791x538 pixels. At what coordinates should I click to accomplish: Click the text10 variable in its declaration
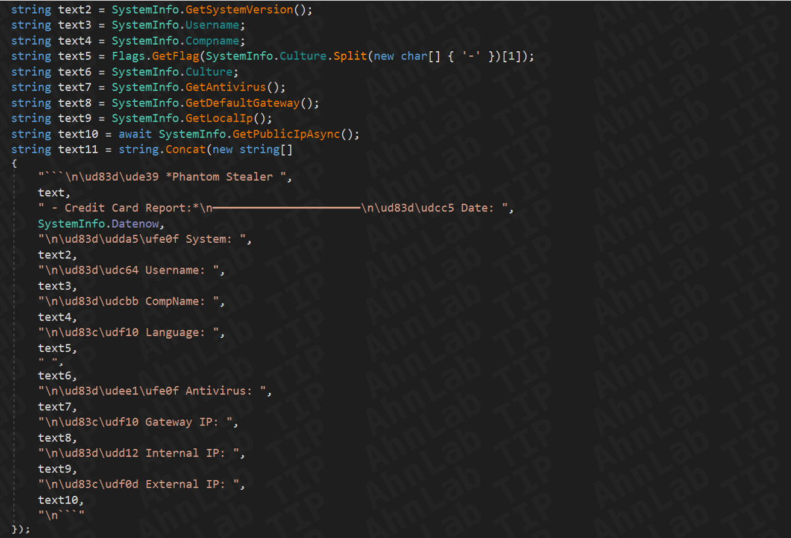78,134
